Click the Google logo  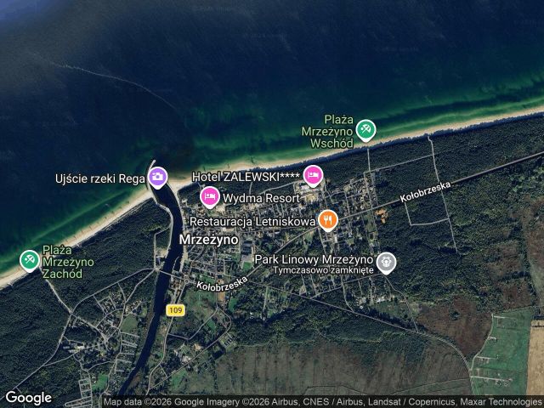[x=29, y=398]
